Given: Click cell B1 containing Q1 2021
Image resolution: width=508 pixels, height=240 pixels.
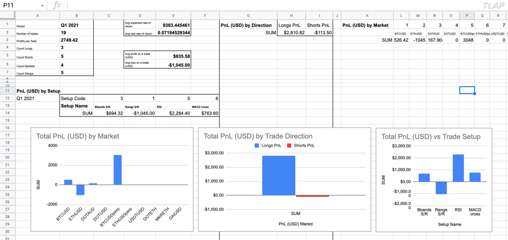Looking at the screenshot, I should (76, 25).
